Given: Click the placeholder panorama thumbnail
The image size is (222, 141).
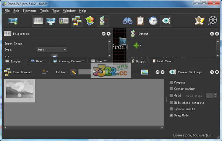Looking at the screenshot, I should [x=19, y=91].
